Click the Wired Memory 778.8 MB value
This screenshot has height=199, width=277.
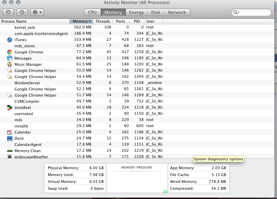coord(217,182)
